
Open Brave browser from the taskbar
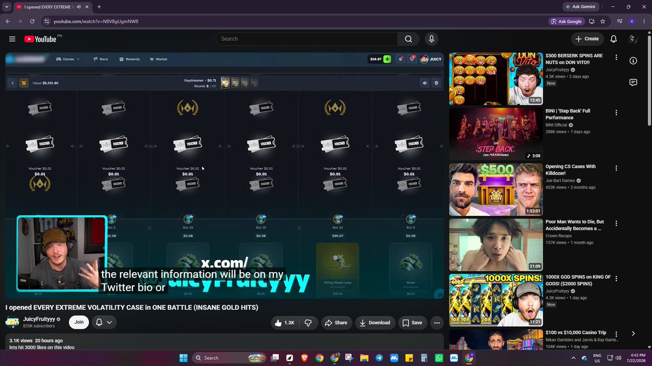(x=304, y=358)
